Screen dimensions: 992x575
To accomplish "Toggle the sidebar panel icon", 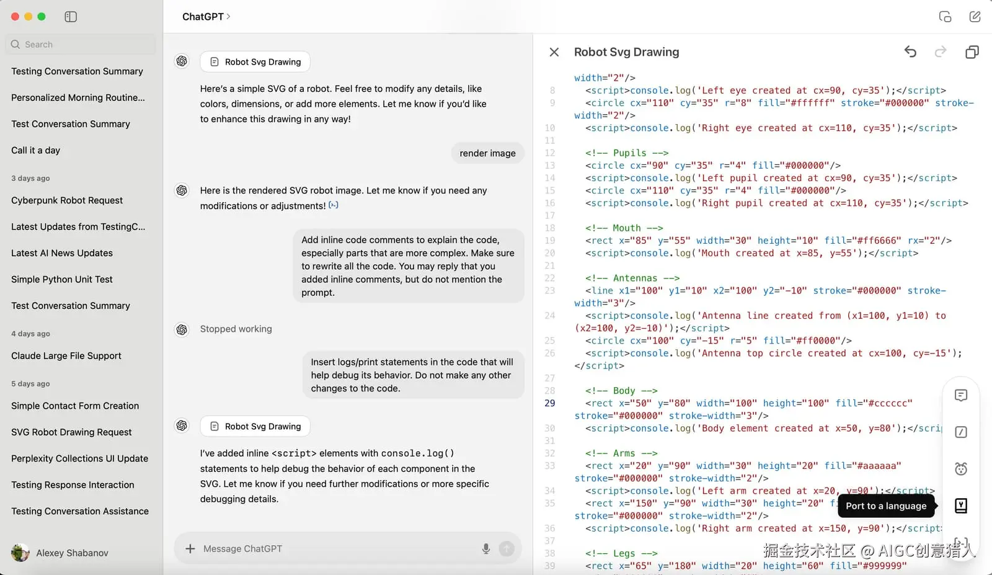I will 71,17.
